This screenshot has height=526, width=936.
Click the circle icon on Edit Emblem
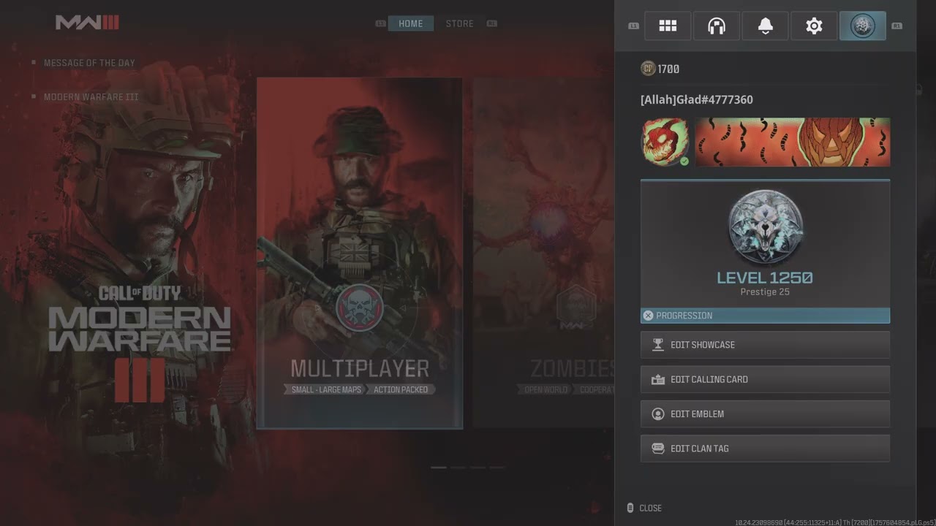point(657,414)
